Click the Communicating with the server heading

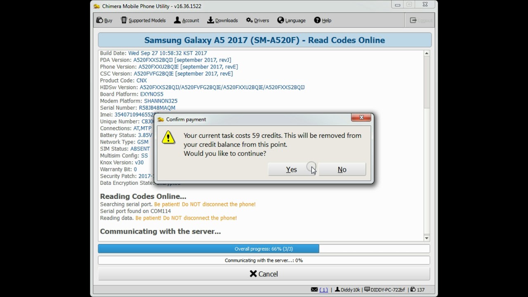coord(160,231)
